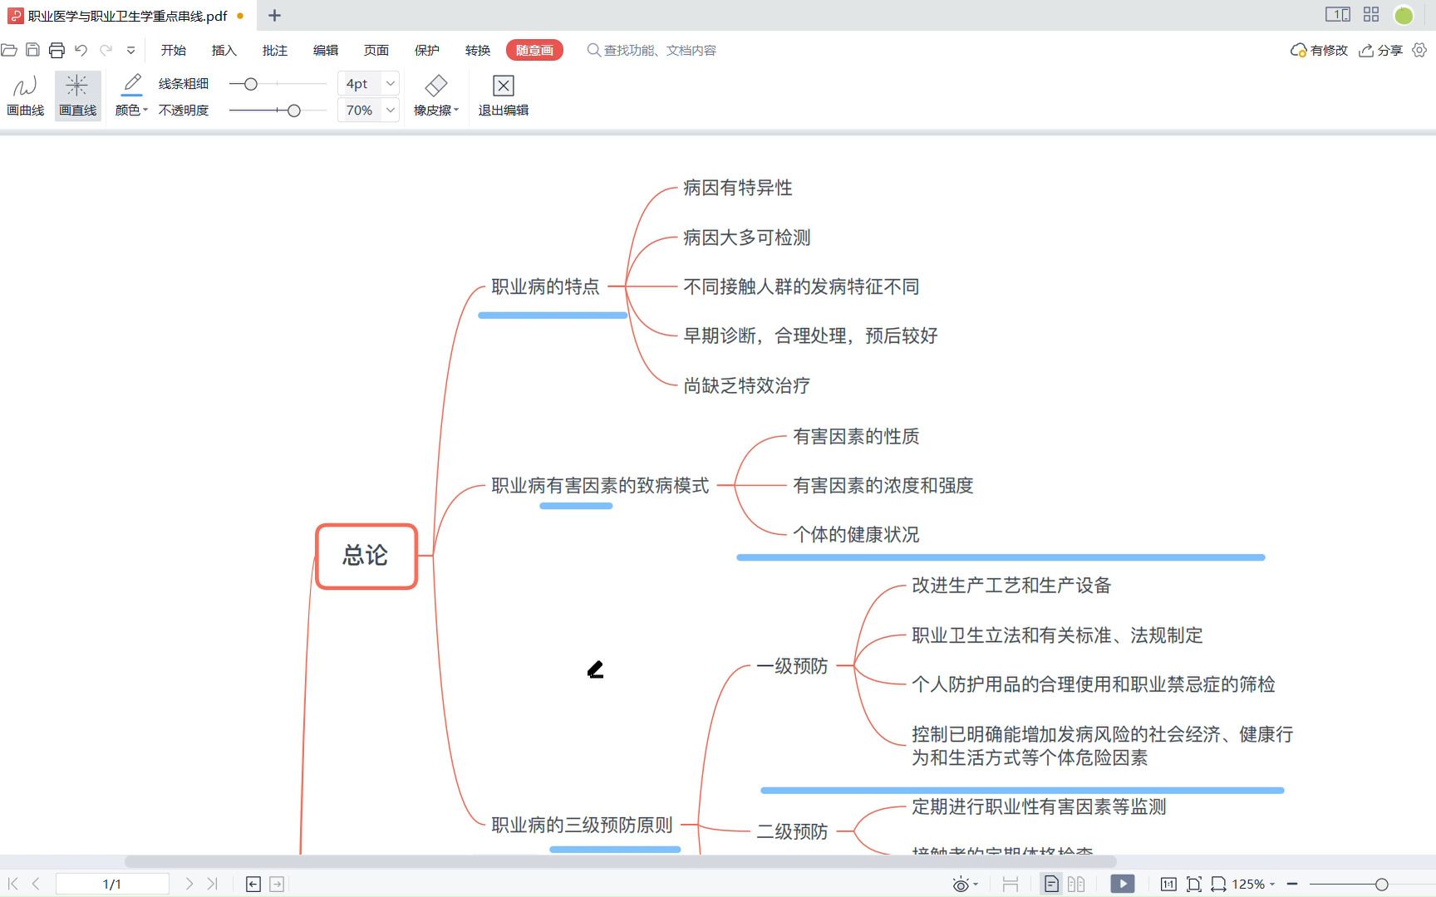Image resolution: width=1436 pixels, height=897 pixels.
Task: Open the 插入 menu tab
Action: (x=224, y=51)
